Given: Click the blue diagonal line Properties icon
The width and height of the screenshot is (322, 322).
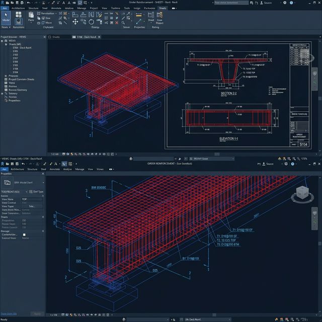Looking at the screenshot, I should pos(139,21).
